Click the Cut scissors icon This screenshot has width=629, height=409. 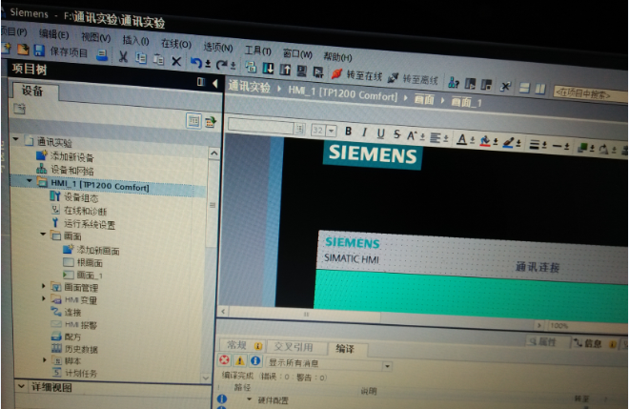pyautogui.click(x=123, y=56)
